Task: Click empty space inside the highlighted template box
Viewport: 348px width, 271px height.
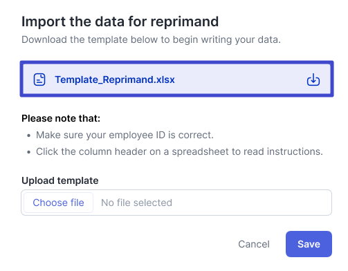Action: (240, 80)
